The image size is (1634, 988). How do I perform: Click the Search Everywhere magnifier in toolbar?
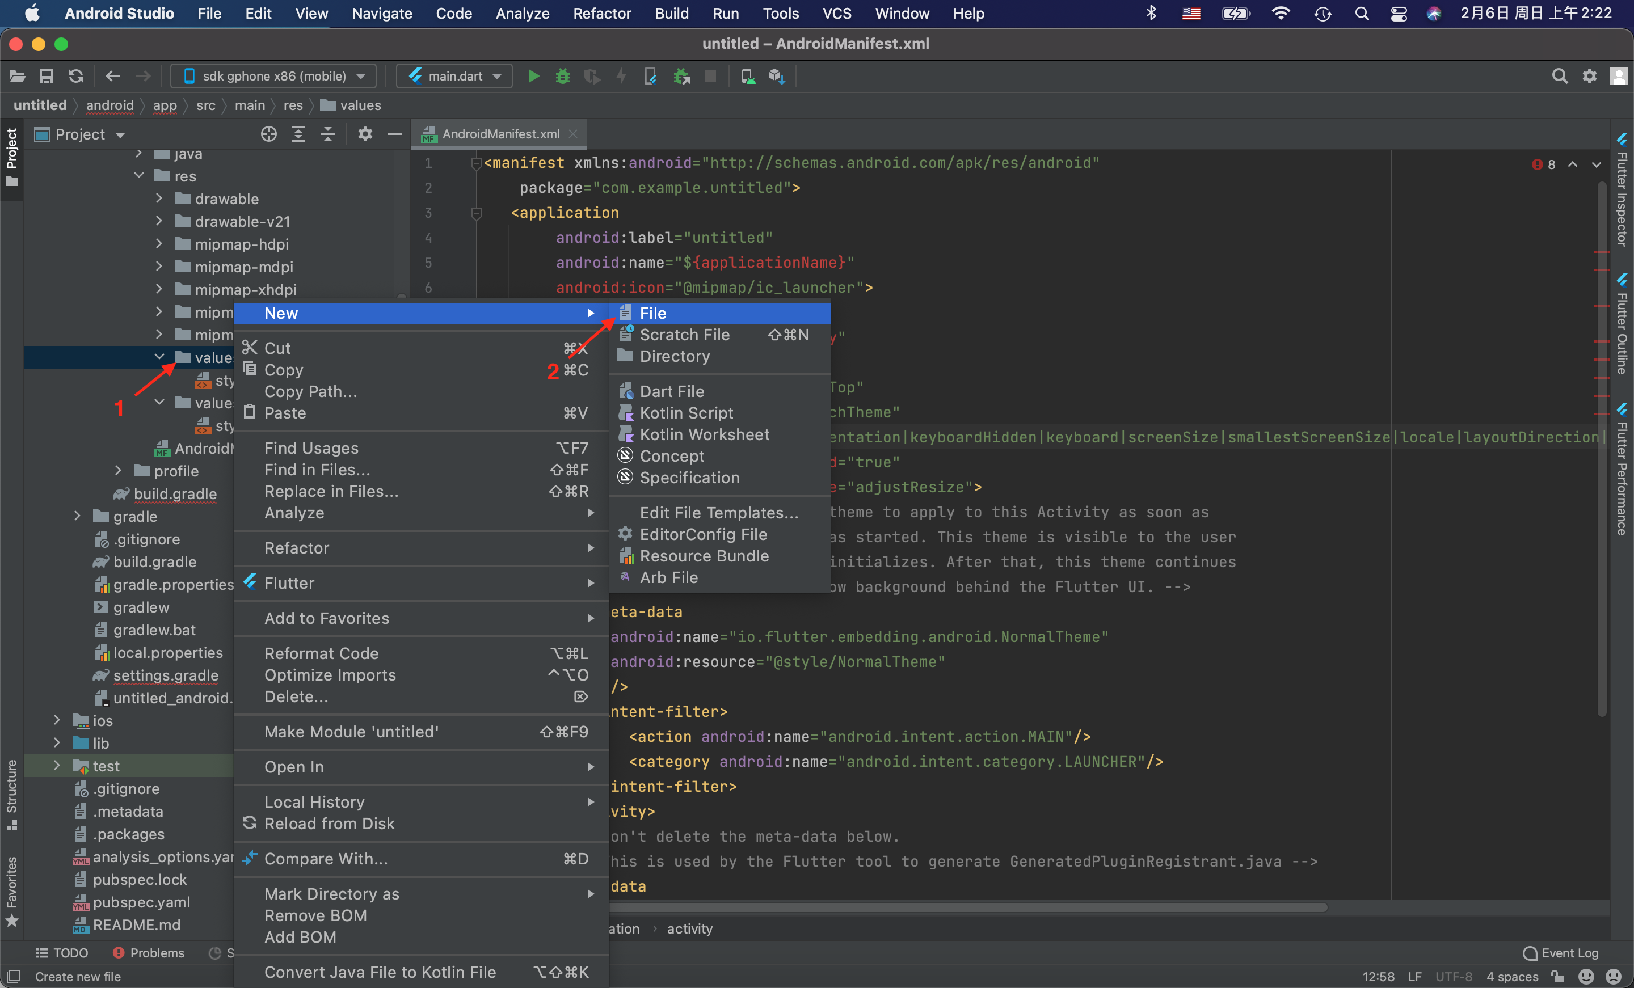pyautogui.click(x=1560, y=76)
